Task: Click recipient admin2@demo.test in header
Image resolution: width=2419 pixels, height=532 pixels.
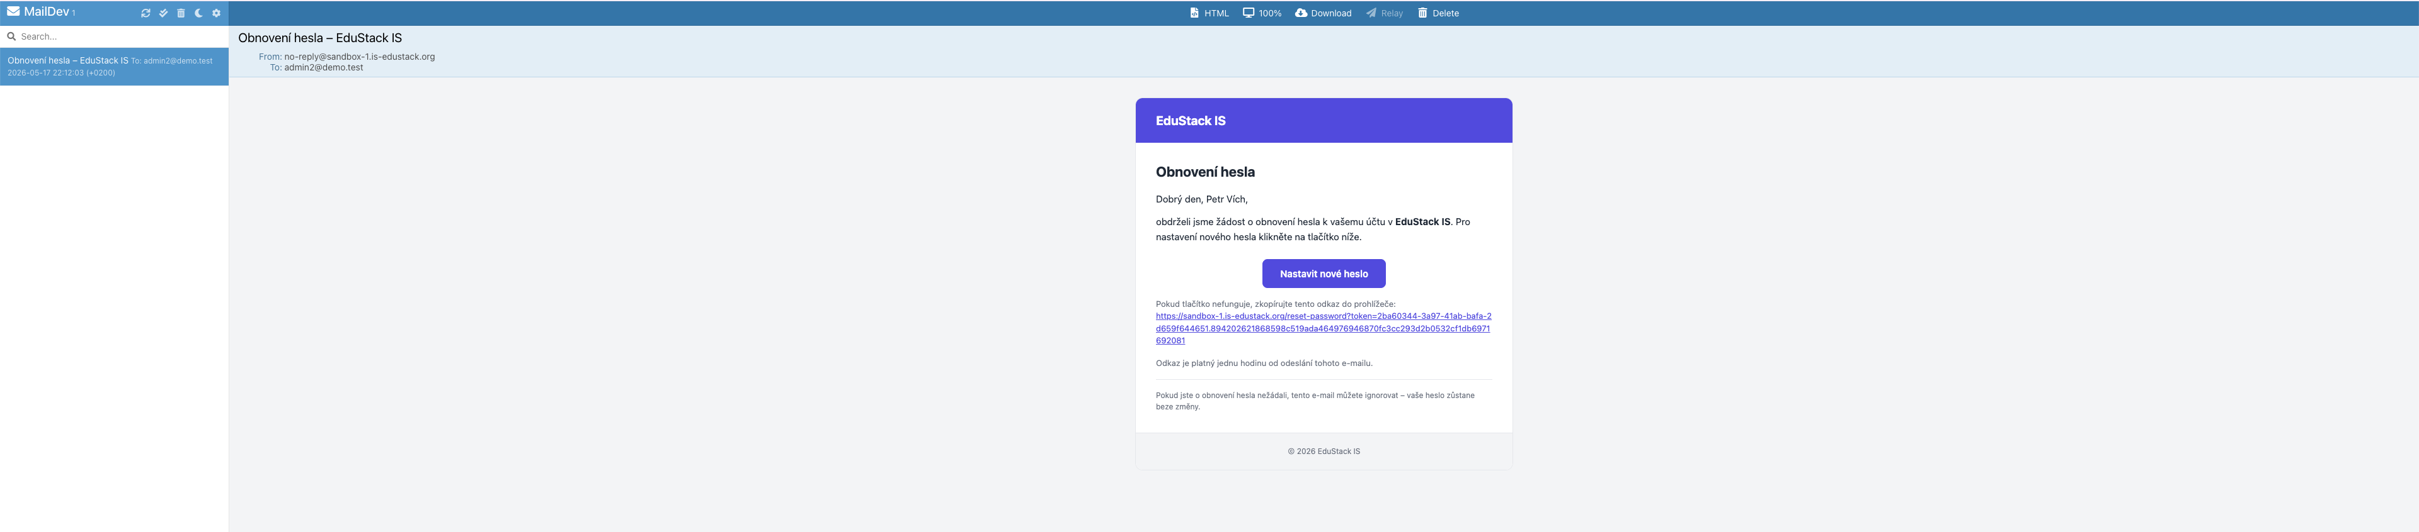Action: (x=324, y=67)
